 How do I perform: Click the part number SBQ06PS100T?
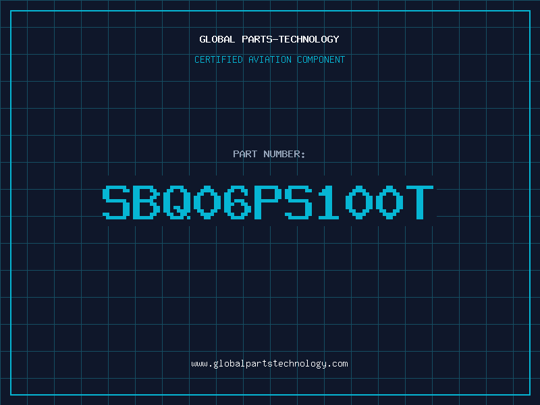[x=268, y=202]
